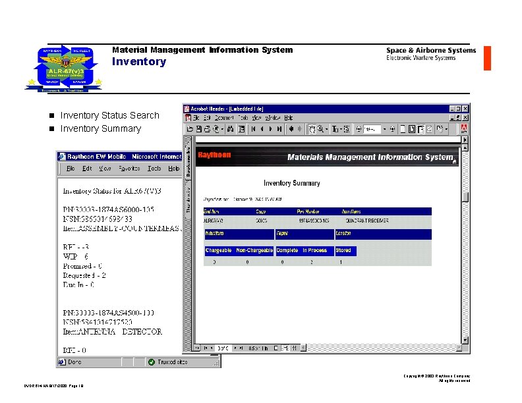Toggle the Show/Hide Navigation Pane toolbar icon
This screenshot has width=522, height=403.
coord(241,129)
